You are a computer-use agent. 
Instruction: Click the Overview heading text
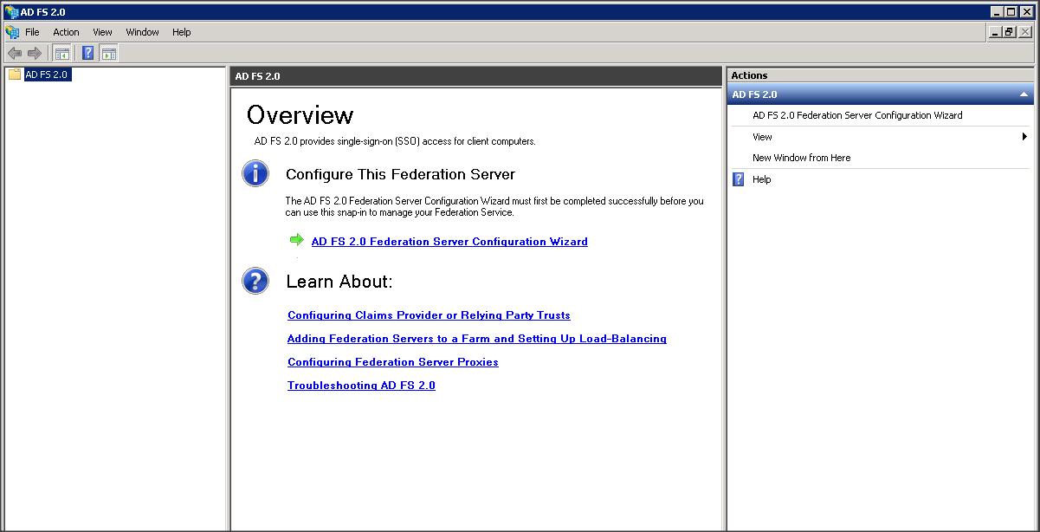coord(300,115)
